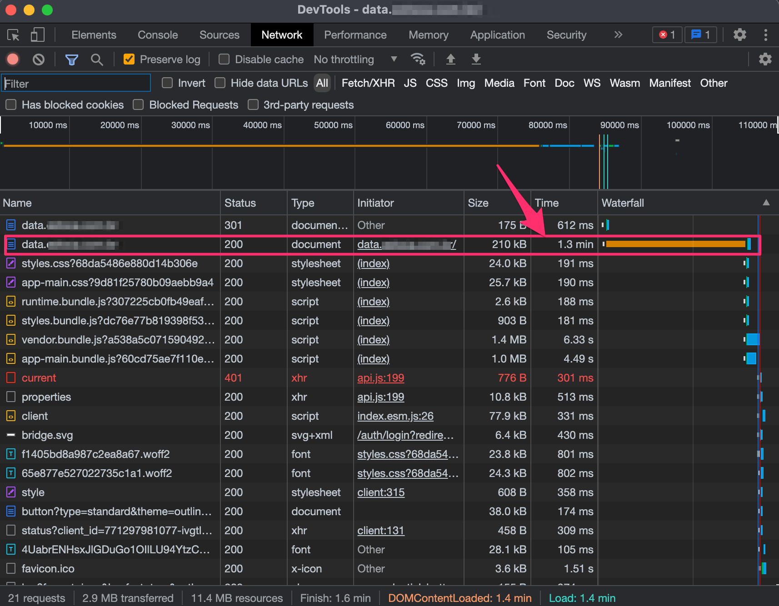Sort by Initiator column header
Image resolution: width=779 pixels, height=606 pixels.
(x=409, y=203)
